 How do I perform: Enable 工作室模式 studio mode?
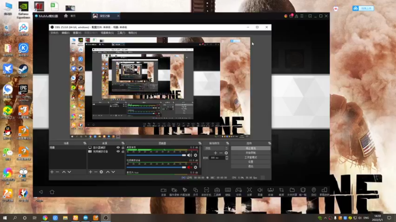[x=250, y=157]
